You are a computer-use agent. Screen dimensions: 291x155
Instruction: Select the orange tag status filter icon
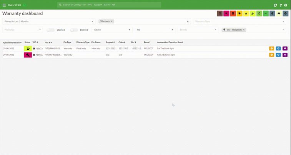coord(239,13)
